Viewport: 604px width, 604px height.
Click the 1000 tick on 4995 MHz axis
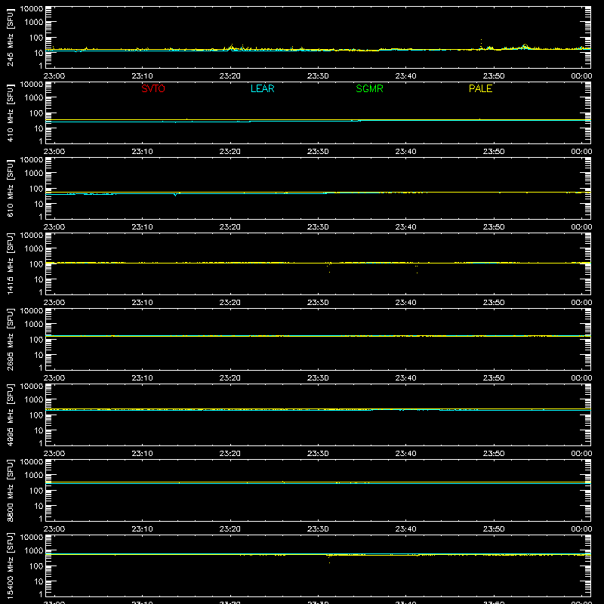click(x=34, y=400)
